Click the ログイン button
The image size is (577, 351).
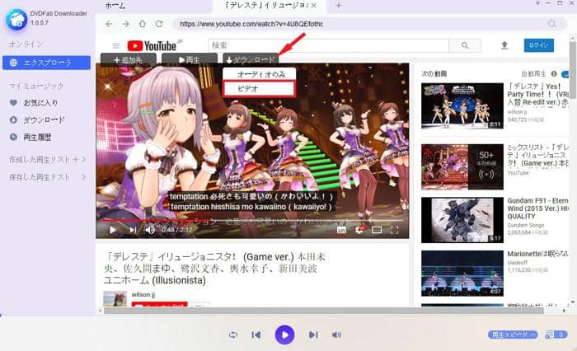(x=539, y=45)
